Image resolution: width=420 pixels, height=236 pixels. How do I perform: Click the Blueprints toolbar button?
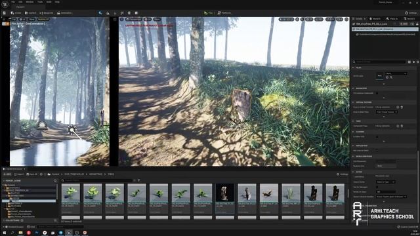[x=47, y=13]
